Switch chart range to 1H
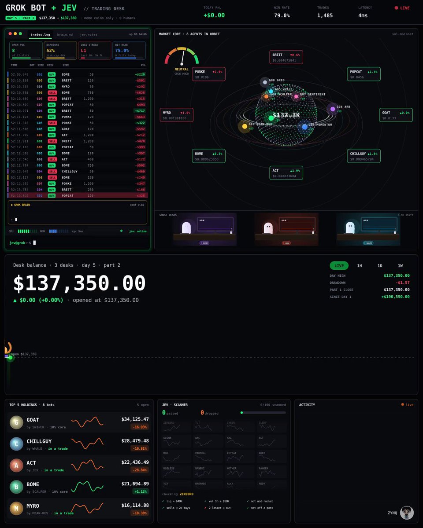Image resolution: width=423 pixels, height=528 pixels. click(360, 266)
